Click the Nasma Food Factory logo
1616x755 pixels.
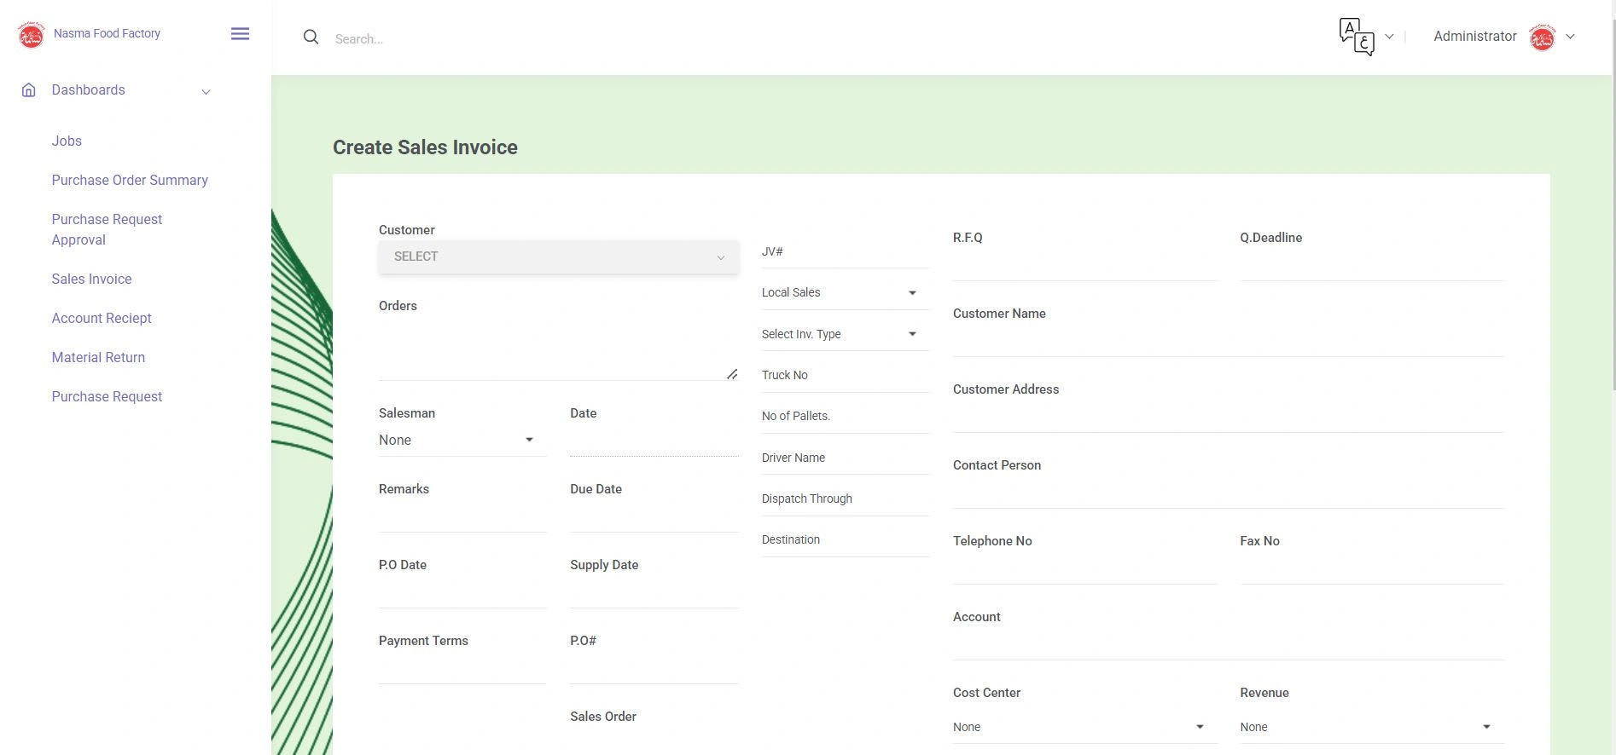(x=32, y=35)
